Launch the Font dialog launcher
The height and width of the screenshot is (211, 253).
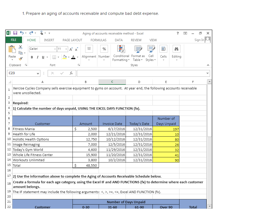coord(79,65)
